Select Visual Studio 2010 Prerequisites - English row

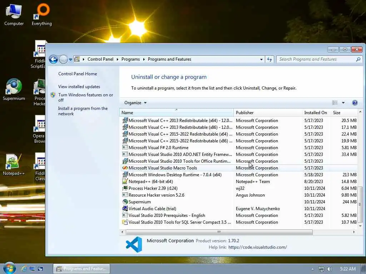(239, 215)
